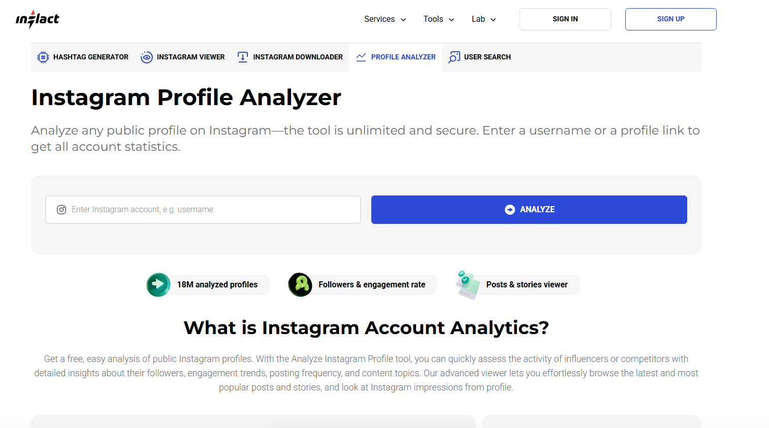Switch to the Instagram Viewer tab

182,57
